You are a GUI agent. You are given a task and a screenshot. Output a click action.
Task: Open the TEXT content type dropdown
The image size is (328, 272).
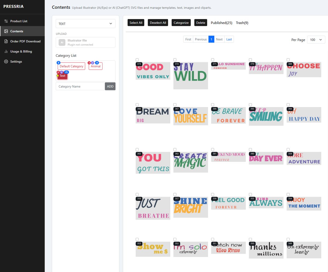86,24
